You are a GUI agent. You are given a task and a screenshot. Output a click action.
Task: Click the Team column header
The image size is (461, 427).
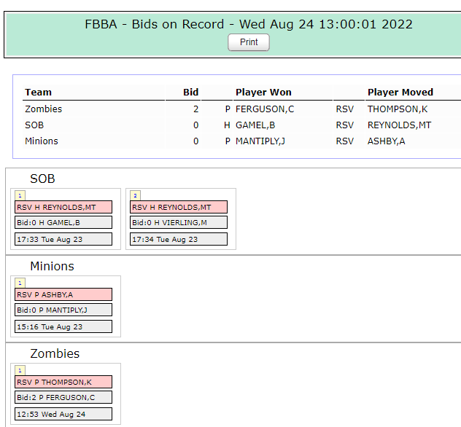(x=38, y=93)
